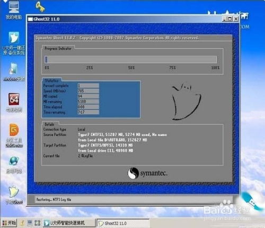Click the 'Target Partition' label
Screen dimensions: 265x228
coord(55,145)
